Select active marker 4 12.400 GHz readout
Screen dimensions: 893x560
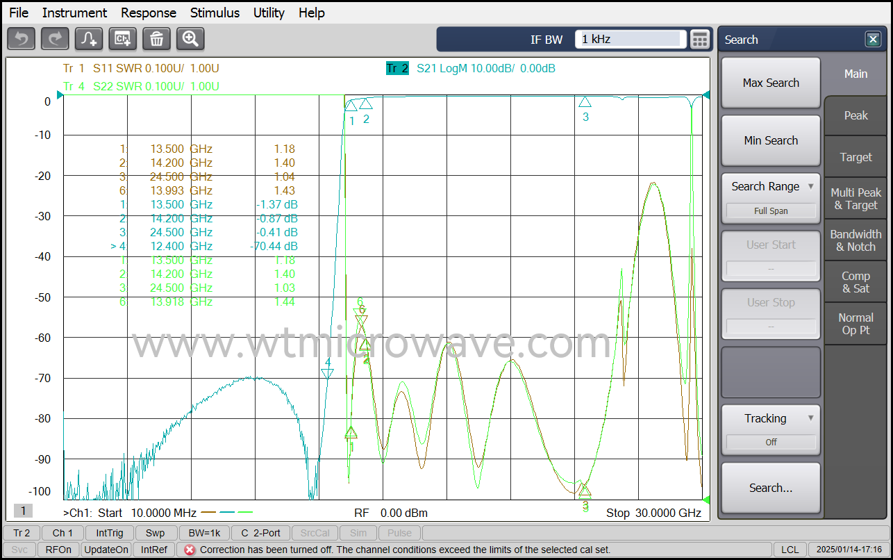coord(204,246)
